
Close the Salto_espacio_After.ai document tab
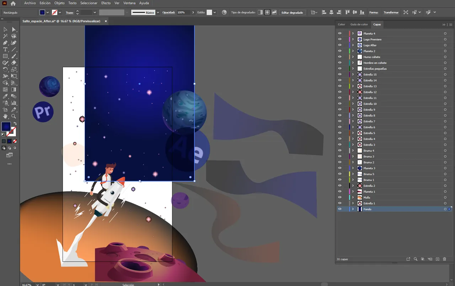(106, 21)
